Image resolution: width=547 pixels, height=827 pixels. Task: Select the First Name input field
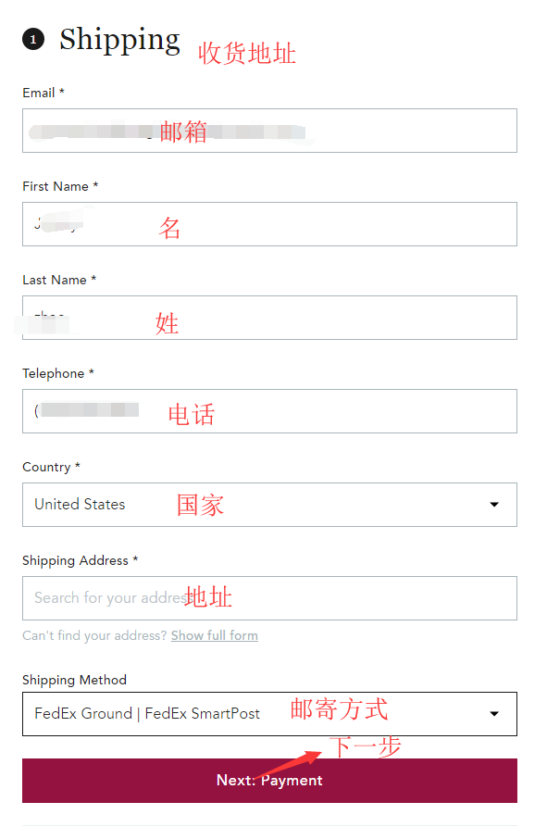[268, 224]
